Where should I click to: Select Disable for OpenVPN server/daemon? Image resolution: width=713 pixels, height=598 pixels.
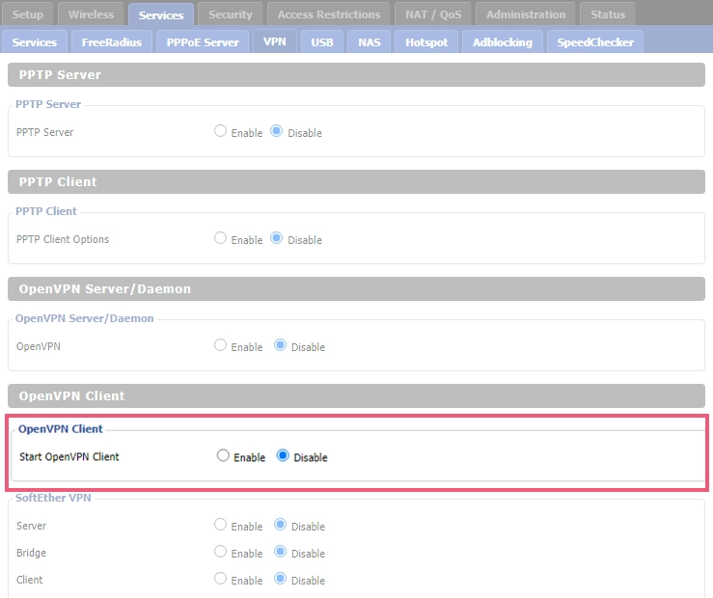280,345
